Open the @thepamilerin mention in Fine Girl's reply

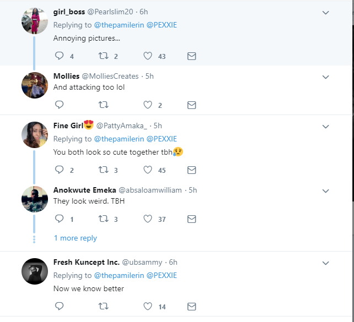click(x=119, y=139)
